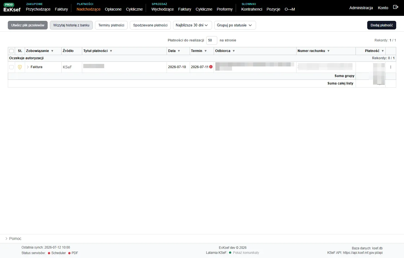This screenshot has width=404, height=258.
Task: Go to Opłacone payments
Action: coord(113,9)
